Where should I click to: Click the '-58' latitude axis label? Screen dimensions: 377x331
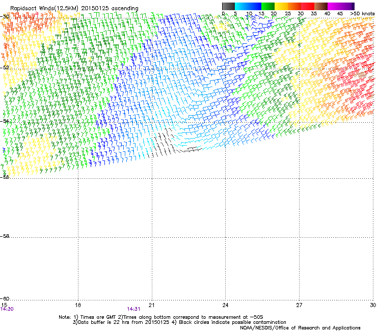pos(5,236)
